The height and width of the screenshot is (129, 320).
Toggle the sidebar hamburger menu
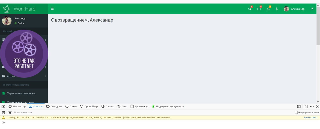click(52, 9)
